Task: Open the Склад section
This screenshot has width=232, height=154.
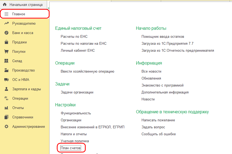Action: coord(17,61)
